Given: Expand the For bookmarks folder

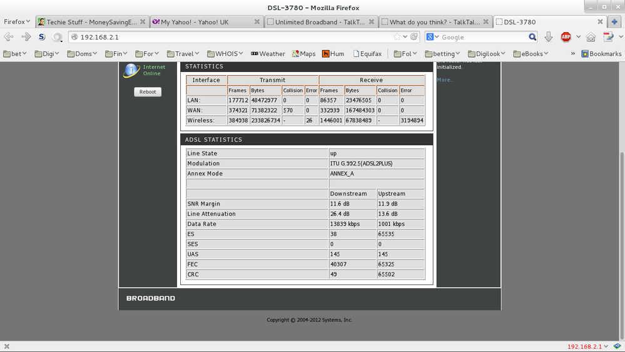Looking at the screenshot, I should (x=146, y=53).
